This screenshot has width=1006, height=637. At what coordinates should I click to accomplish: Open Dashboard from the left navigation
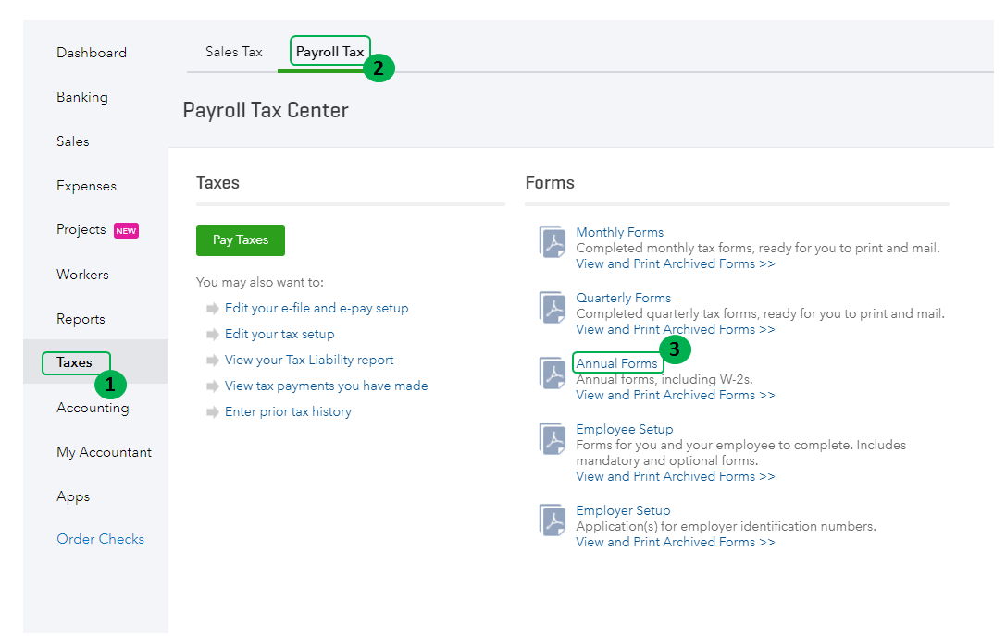[x=92, y=53]
